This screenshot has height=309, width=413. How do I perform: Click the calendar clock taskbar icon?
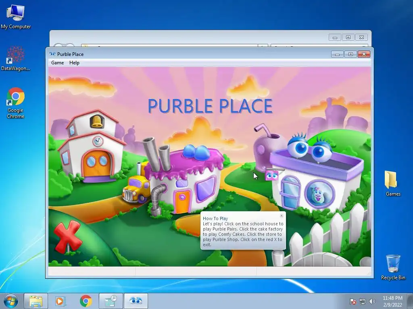pyautogui.click(x=111, y=301)
